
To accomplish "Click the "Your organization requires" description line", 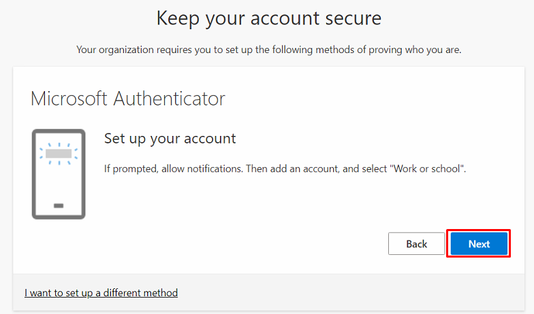I will (269, 49).
